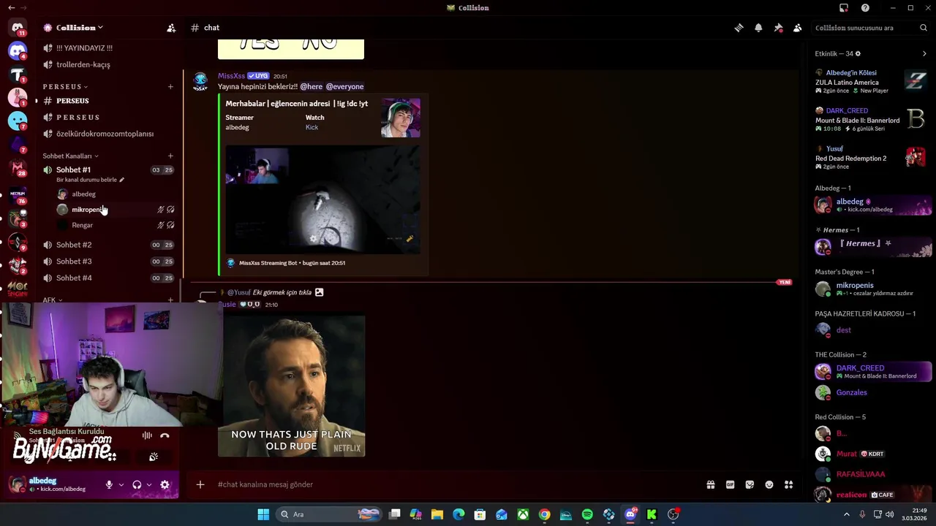
Task: Click the server search magnifier icon
Action: click(924, 28)
